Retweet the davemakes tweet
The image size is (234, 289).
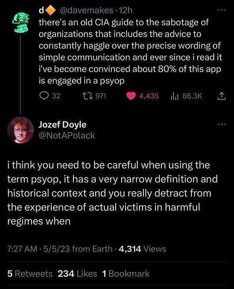click(x=86, y=96)
